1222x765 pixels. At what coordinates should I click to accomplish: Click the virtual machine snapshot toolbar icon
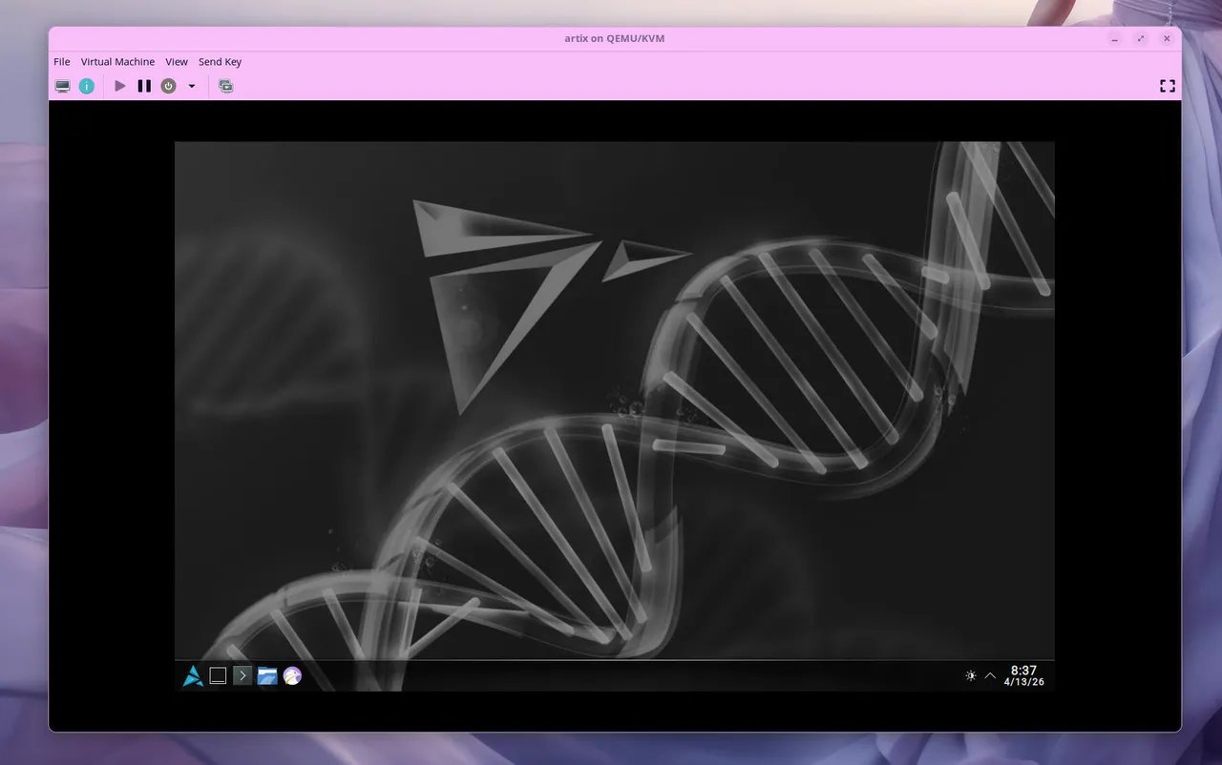226,86
